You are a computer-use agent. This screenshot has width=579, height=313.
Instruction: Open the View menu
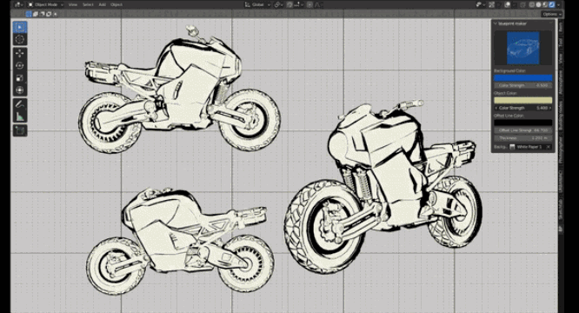point(73,5)
